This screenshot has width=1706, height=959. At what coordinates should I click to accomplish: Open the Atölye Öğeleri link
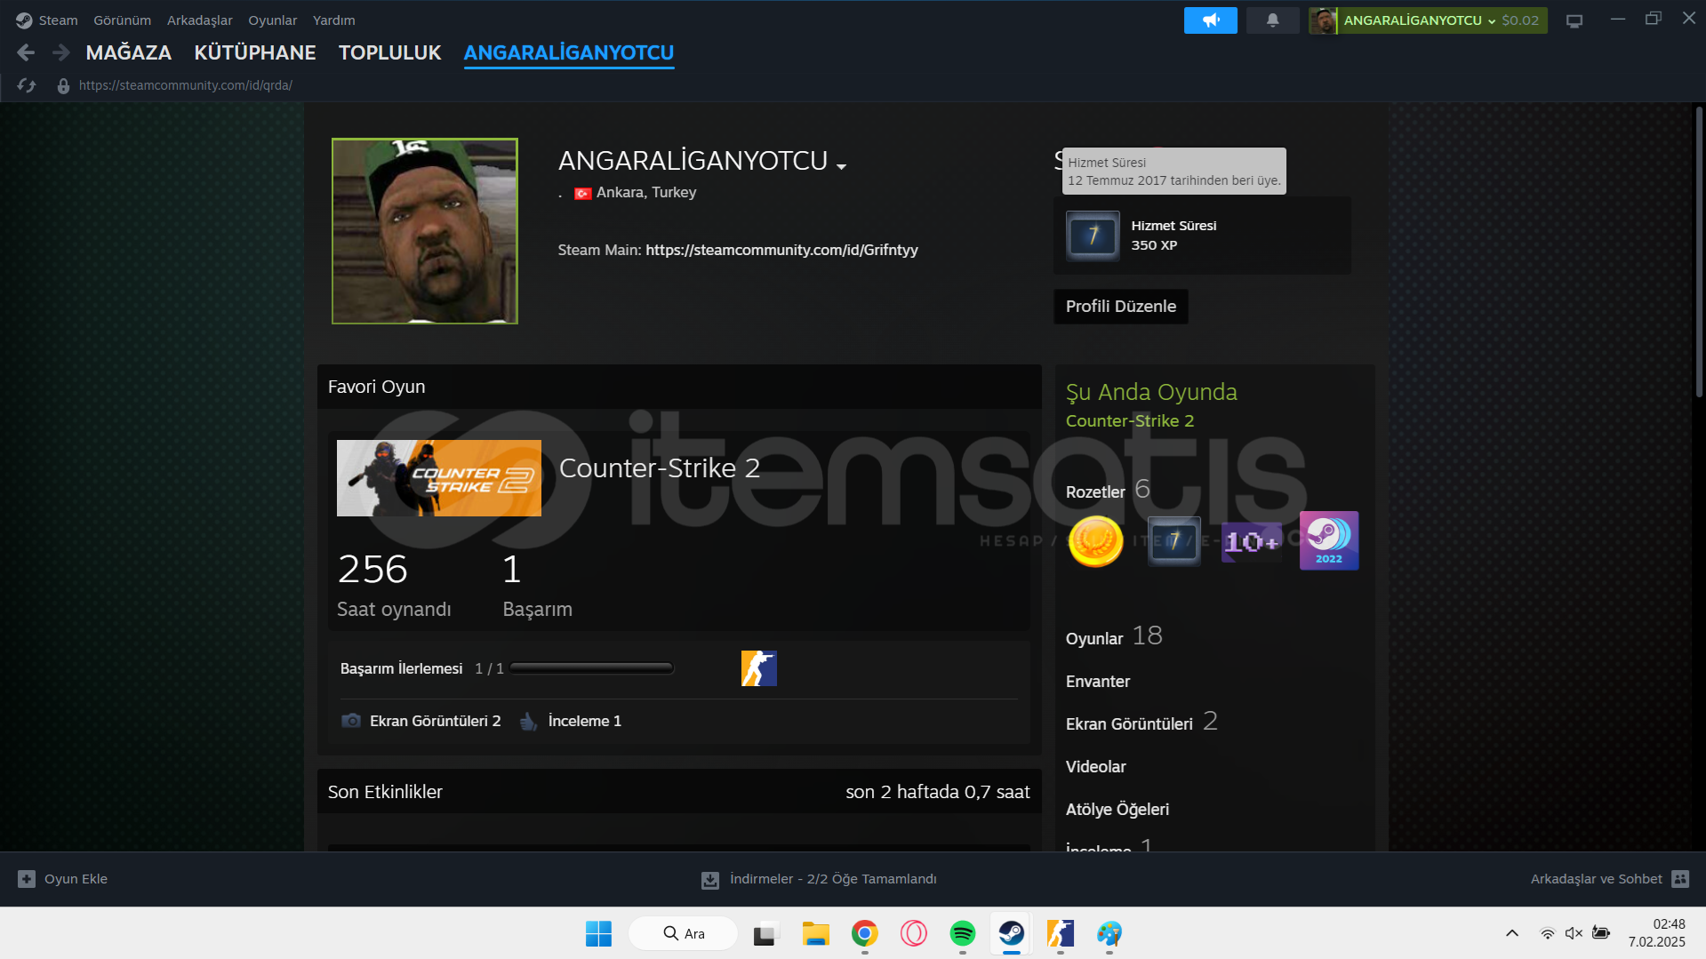[x=1117, y=810]
